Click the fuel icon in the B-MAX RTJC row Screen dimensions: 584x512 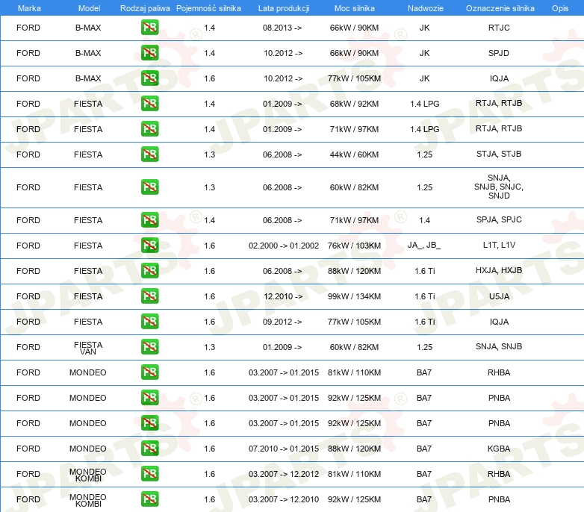pyautogui.click(x=149, y=28)
